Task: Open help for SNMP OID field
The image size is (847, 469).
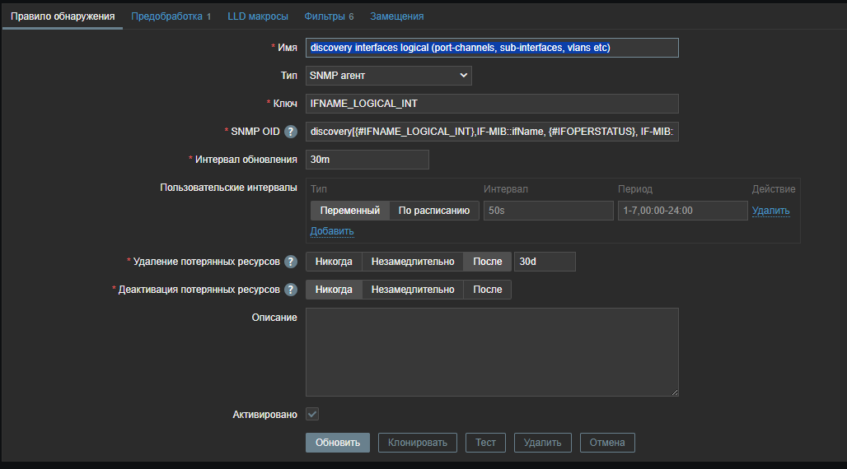Action: click(291, 132)
